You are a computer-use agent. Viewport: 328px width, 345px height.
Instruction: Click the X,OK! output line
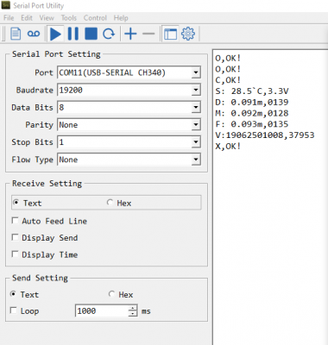point(228,146)
